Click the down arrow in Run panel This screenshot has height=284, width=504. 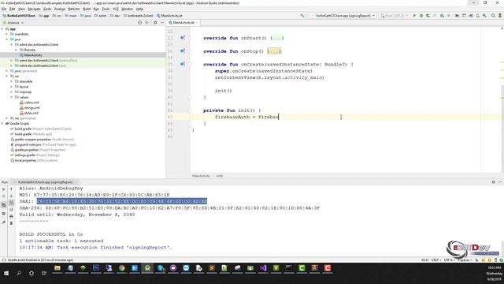tap(11, 196)
